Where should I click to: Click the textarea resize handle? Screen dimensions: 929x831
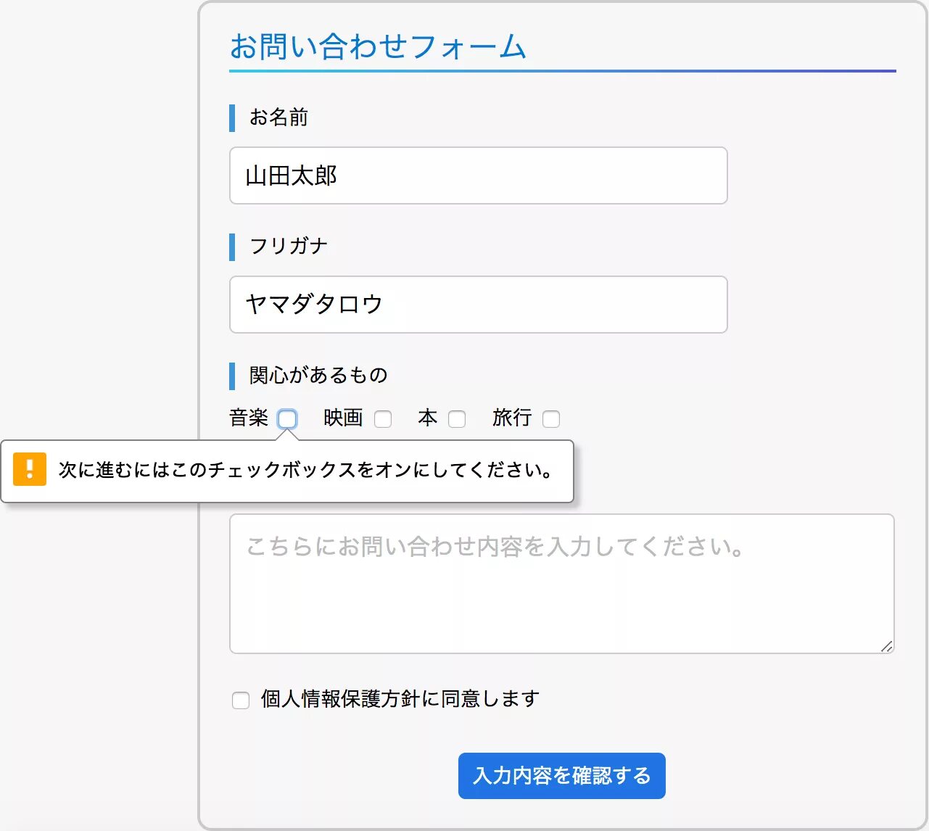887,646
